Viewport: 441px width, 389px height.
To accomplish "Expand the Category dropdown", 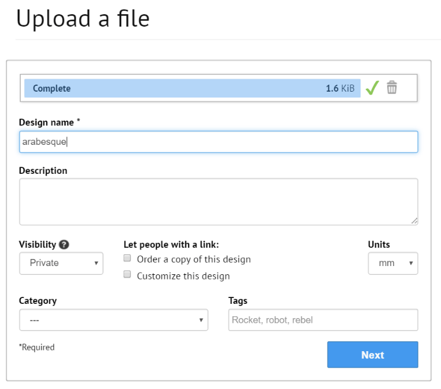I will 114,320.
